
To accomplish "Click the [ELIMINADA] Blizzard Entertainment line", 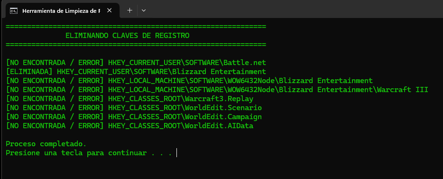I will [136, 72].
